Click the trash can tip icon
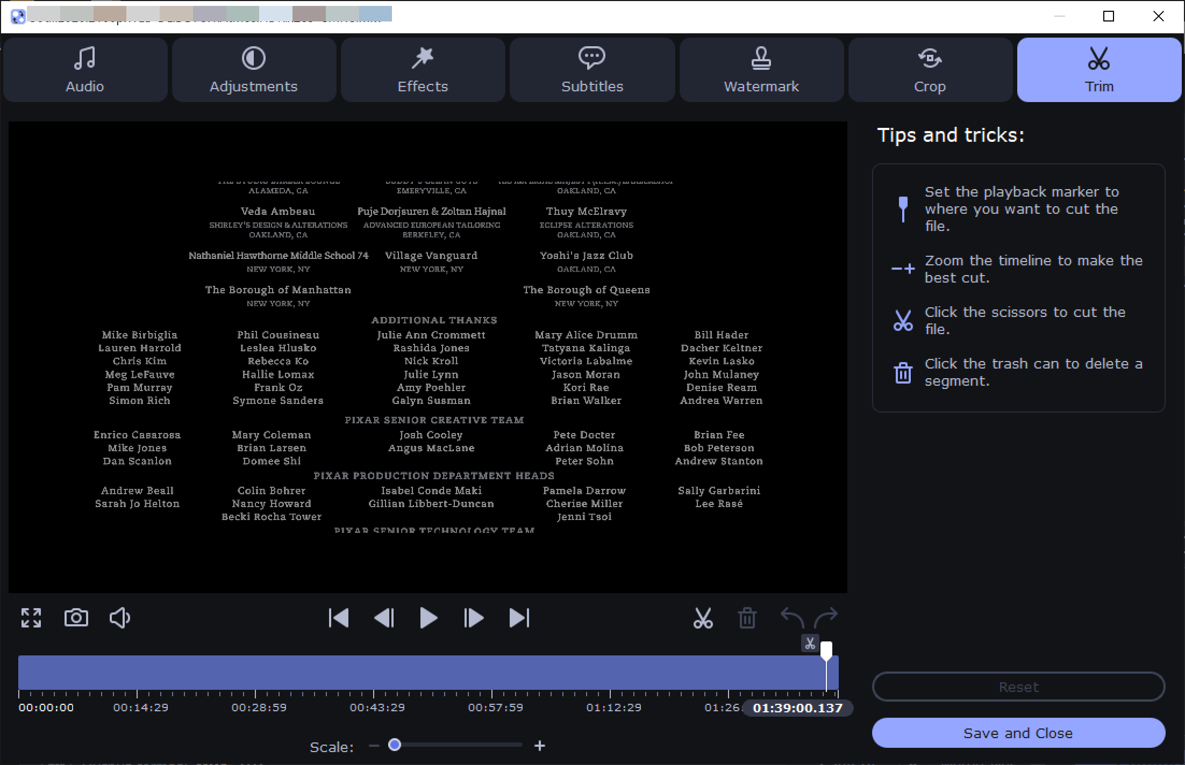Image resolution: width=1185 pixels, height=765 pixels. (903, 372)
